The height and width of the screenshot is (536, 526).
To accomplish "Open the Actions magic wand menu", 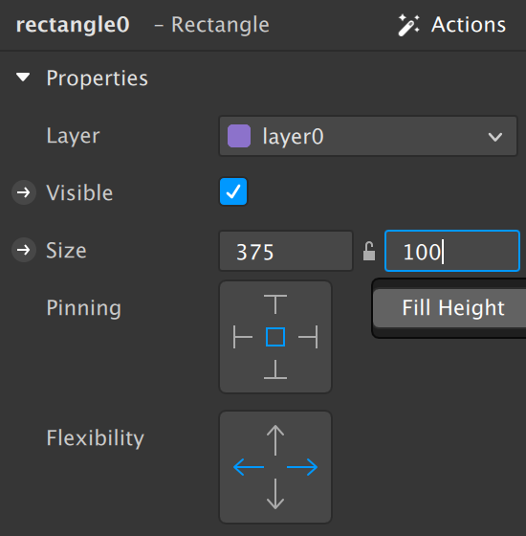I will pyautogui.click(x=451, y=25).
